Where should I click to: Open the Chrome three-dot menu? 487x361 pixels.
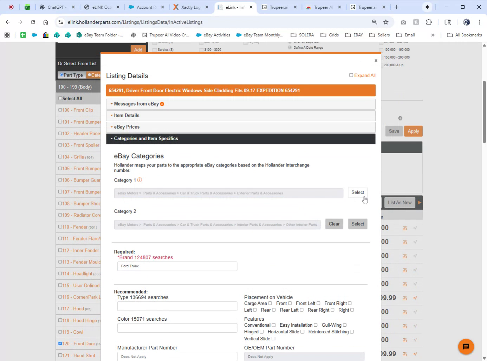(x=479, y=22)
